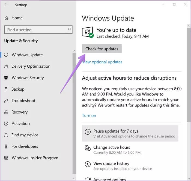The width and height of the screenshot is (191, 181).
Task: Click the pause circle icon
Action: [x=88, y=132]
